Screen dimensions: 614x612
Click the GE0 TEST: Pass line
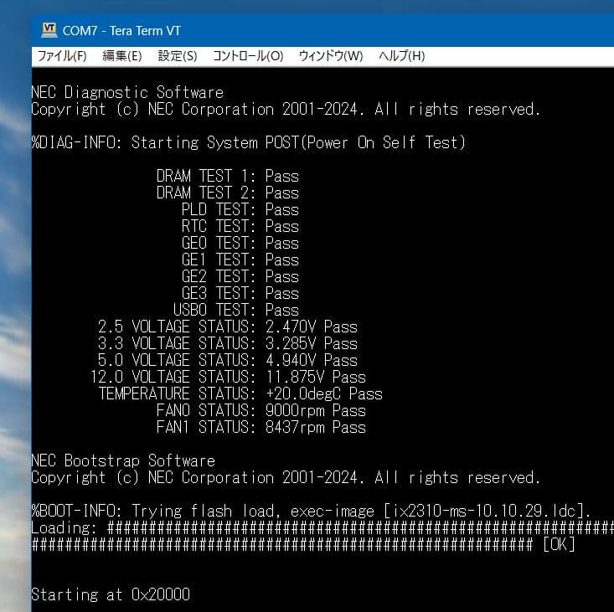pyautogui.click(x=240, y=243)
